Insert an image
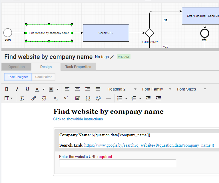This screenshot has width=219, height=183. click(78, 98)
